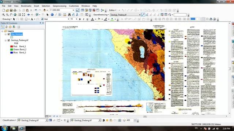234x131 pixels.
Task: Open the font size dropdown
Action: (x=76, y=19)
